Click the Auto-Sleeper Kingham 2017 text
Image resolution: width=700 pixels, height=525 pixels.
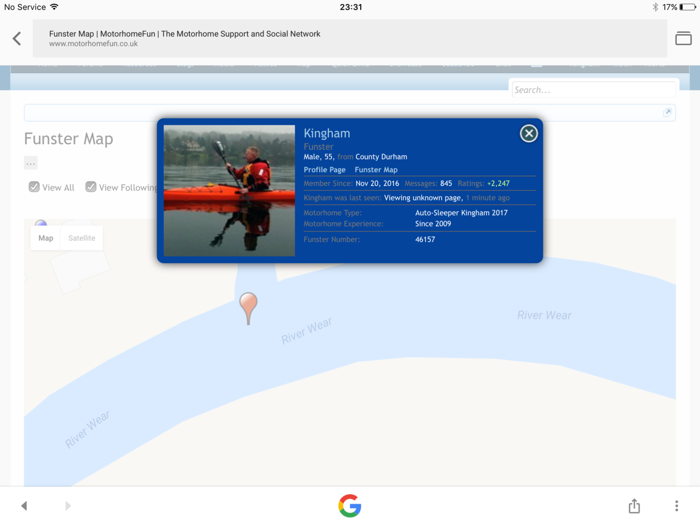[x=462, y=213]
